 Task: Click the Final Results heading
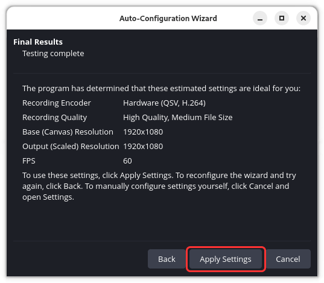[38, 42]
